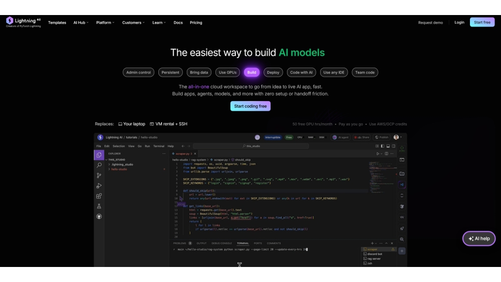Open the Explorer icon in the Studio activity bar

99,155
